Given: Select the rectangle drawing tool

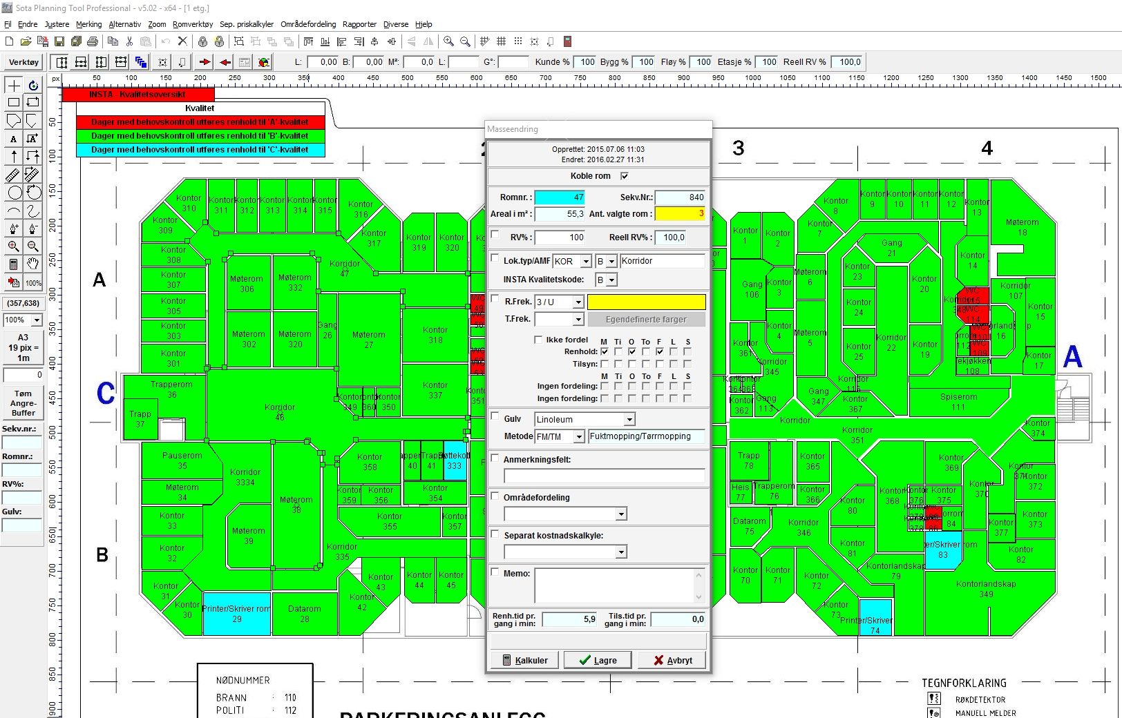Looking at the screenshot, I should point(13,103).
